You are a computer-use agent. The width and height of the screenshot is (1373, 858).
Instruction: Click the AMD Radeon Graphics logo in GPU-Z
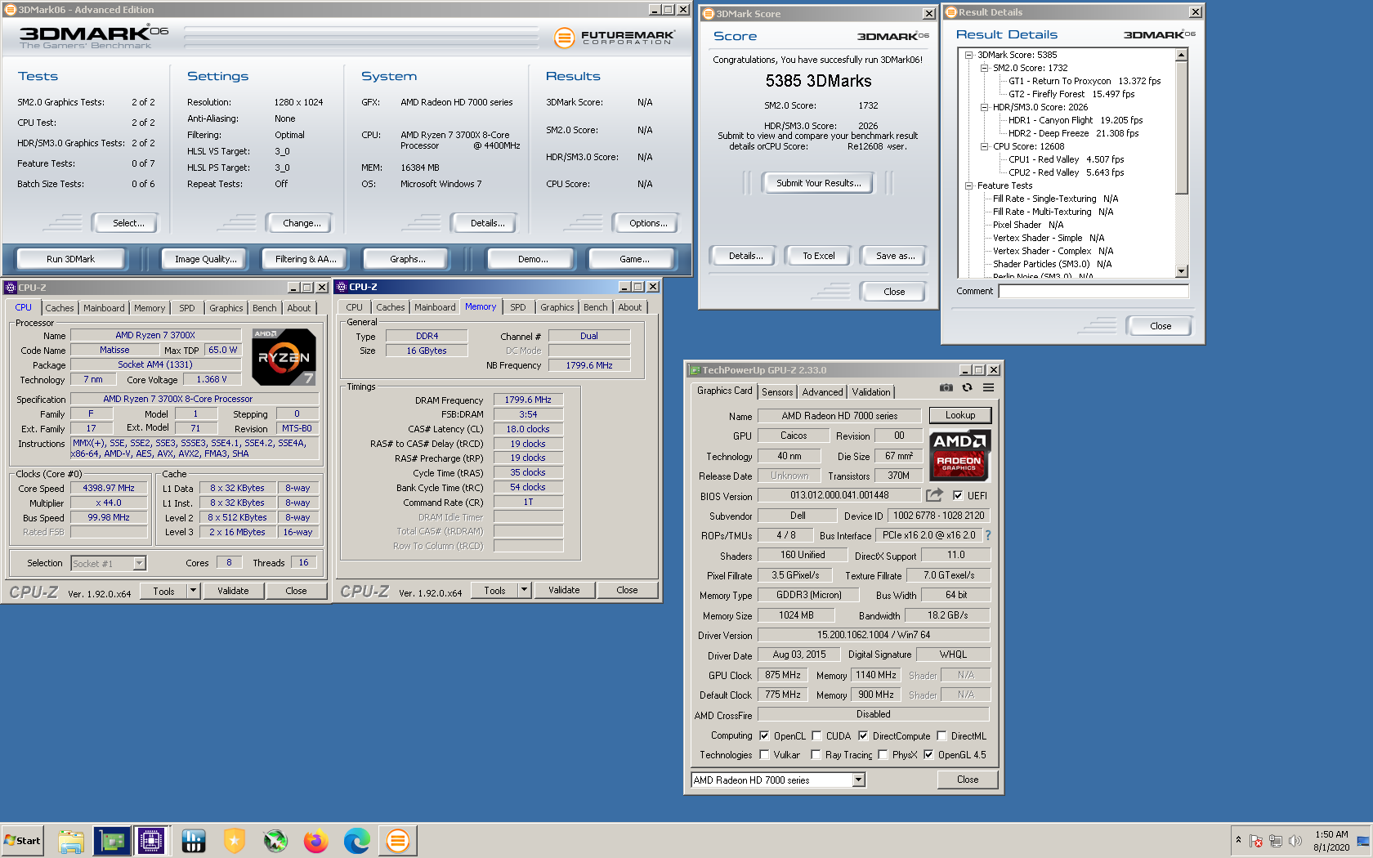click(959, 455)
